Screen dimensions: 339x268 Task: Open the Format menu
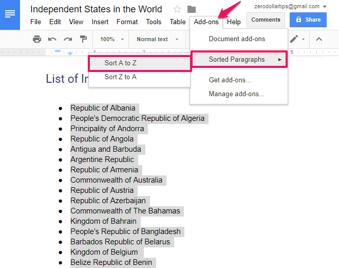click(x=127, y=22)
